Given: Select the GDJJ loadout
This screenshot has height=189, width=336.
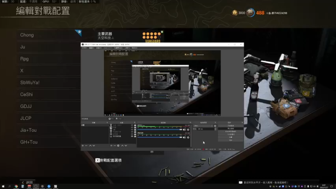Looking at the screenshot, I should click(x=49, y=106).
